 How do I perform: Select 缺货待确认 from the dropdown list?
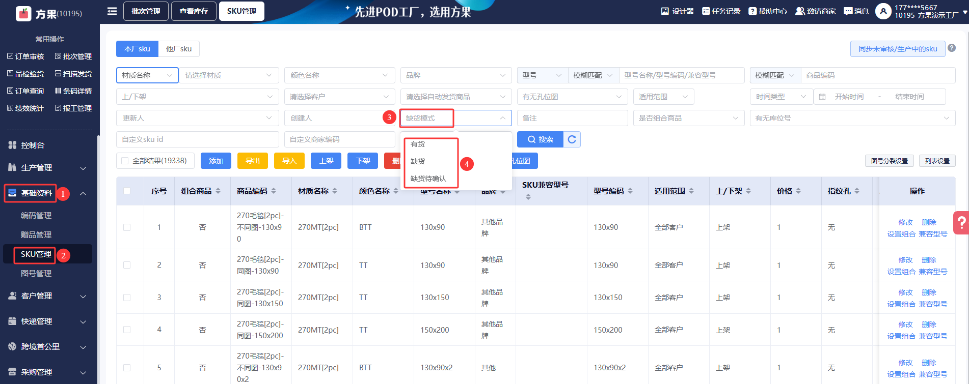click(428, 179)
